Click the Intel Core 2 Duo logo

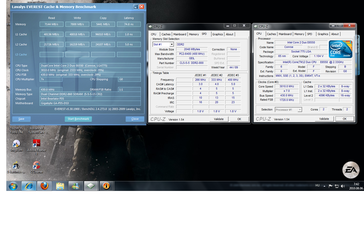(340, 49)
